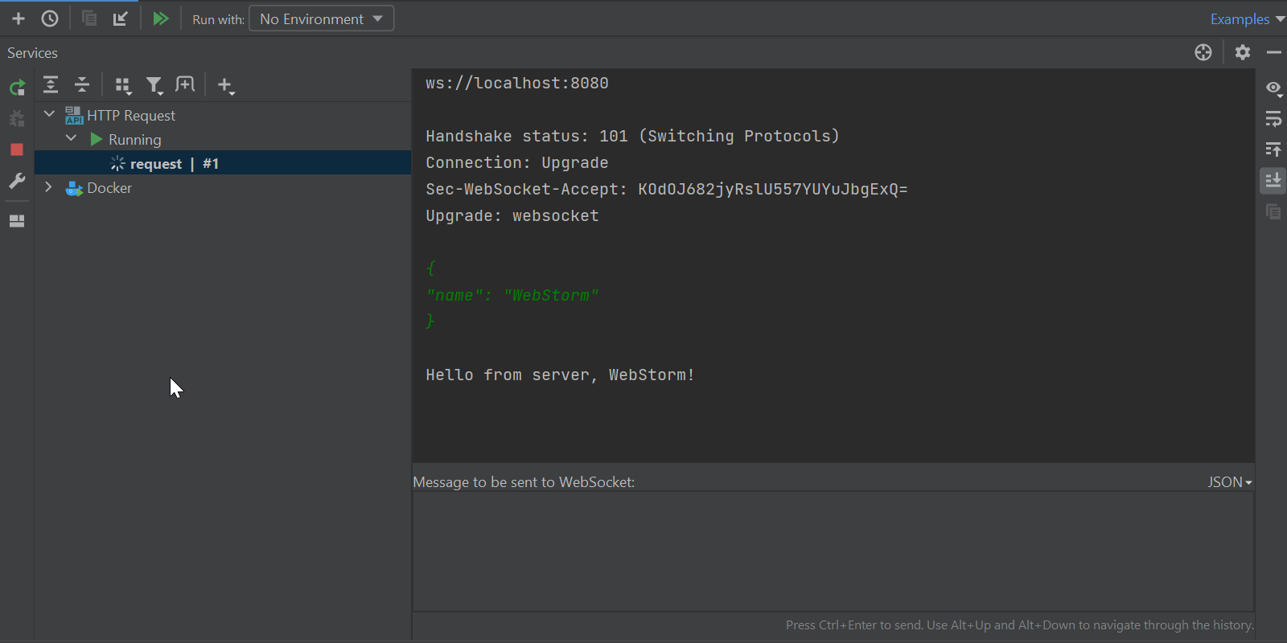Toggle scroll to the end
The height and width of the screenshot is (643, 1287).
tap(1273, 180)
